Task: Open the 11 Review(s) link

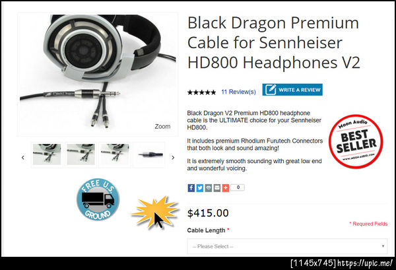Action: pos(238,92)
